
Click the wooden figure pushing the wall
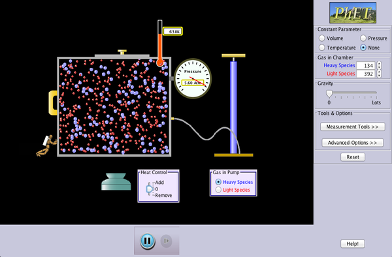(47, 145)
